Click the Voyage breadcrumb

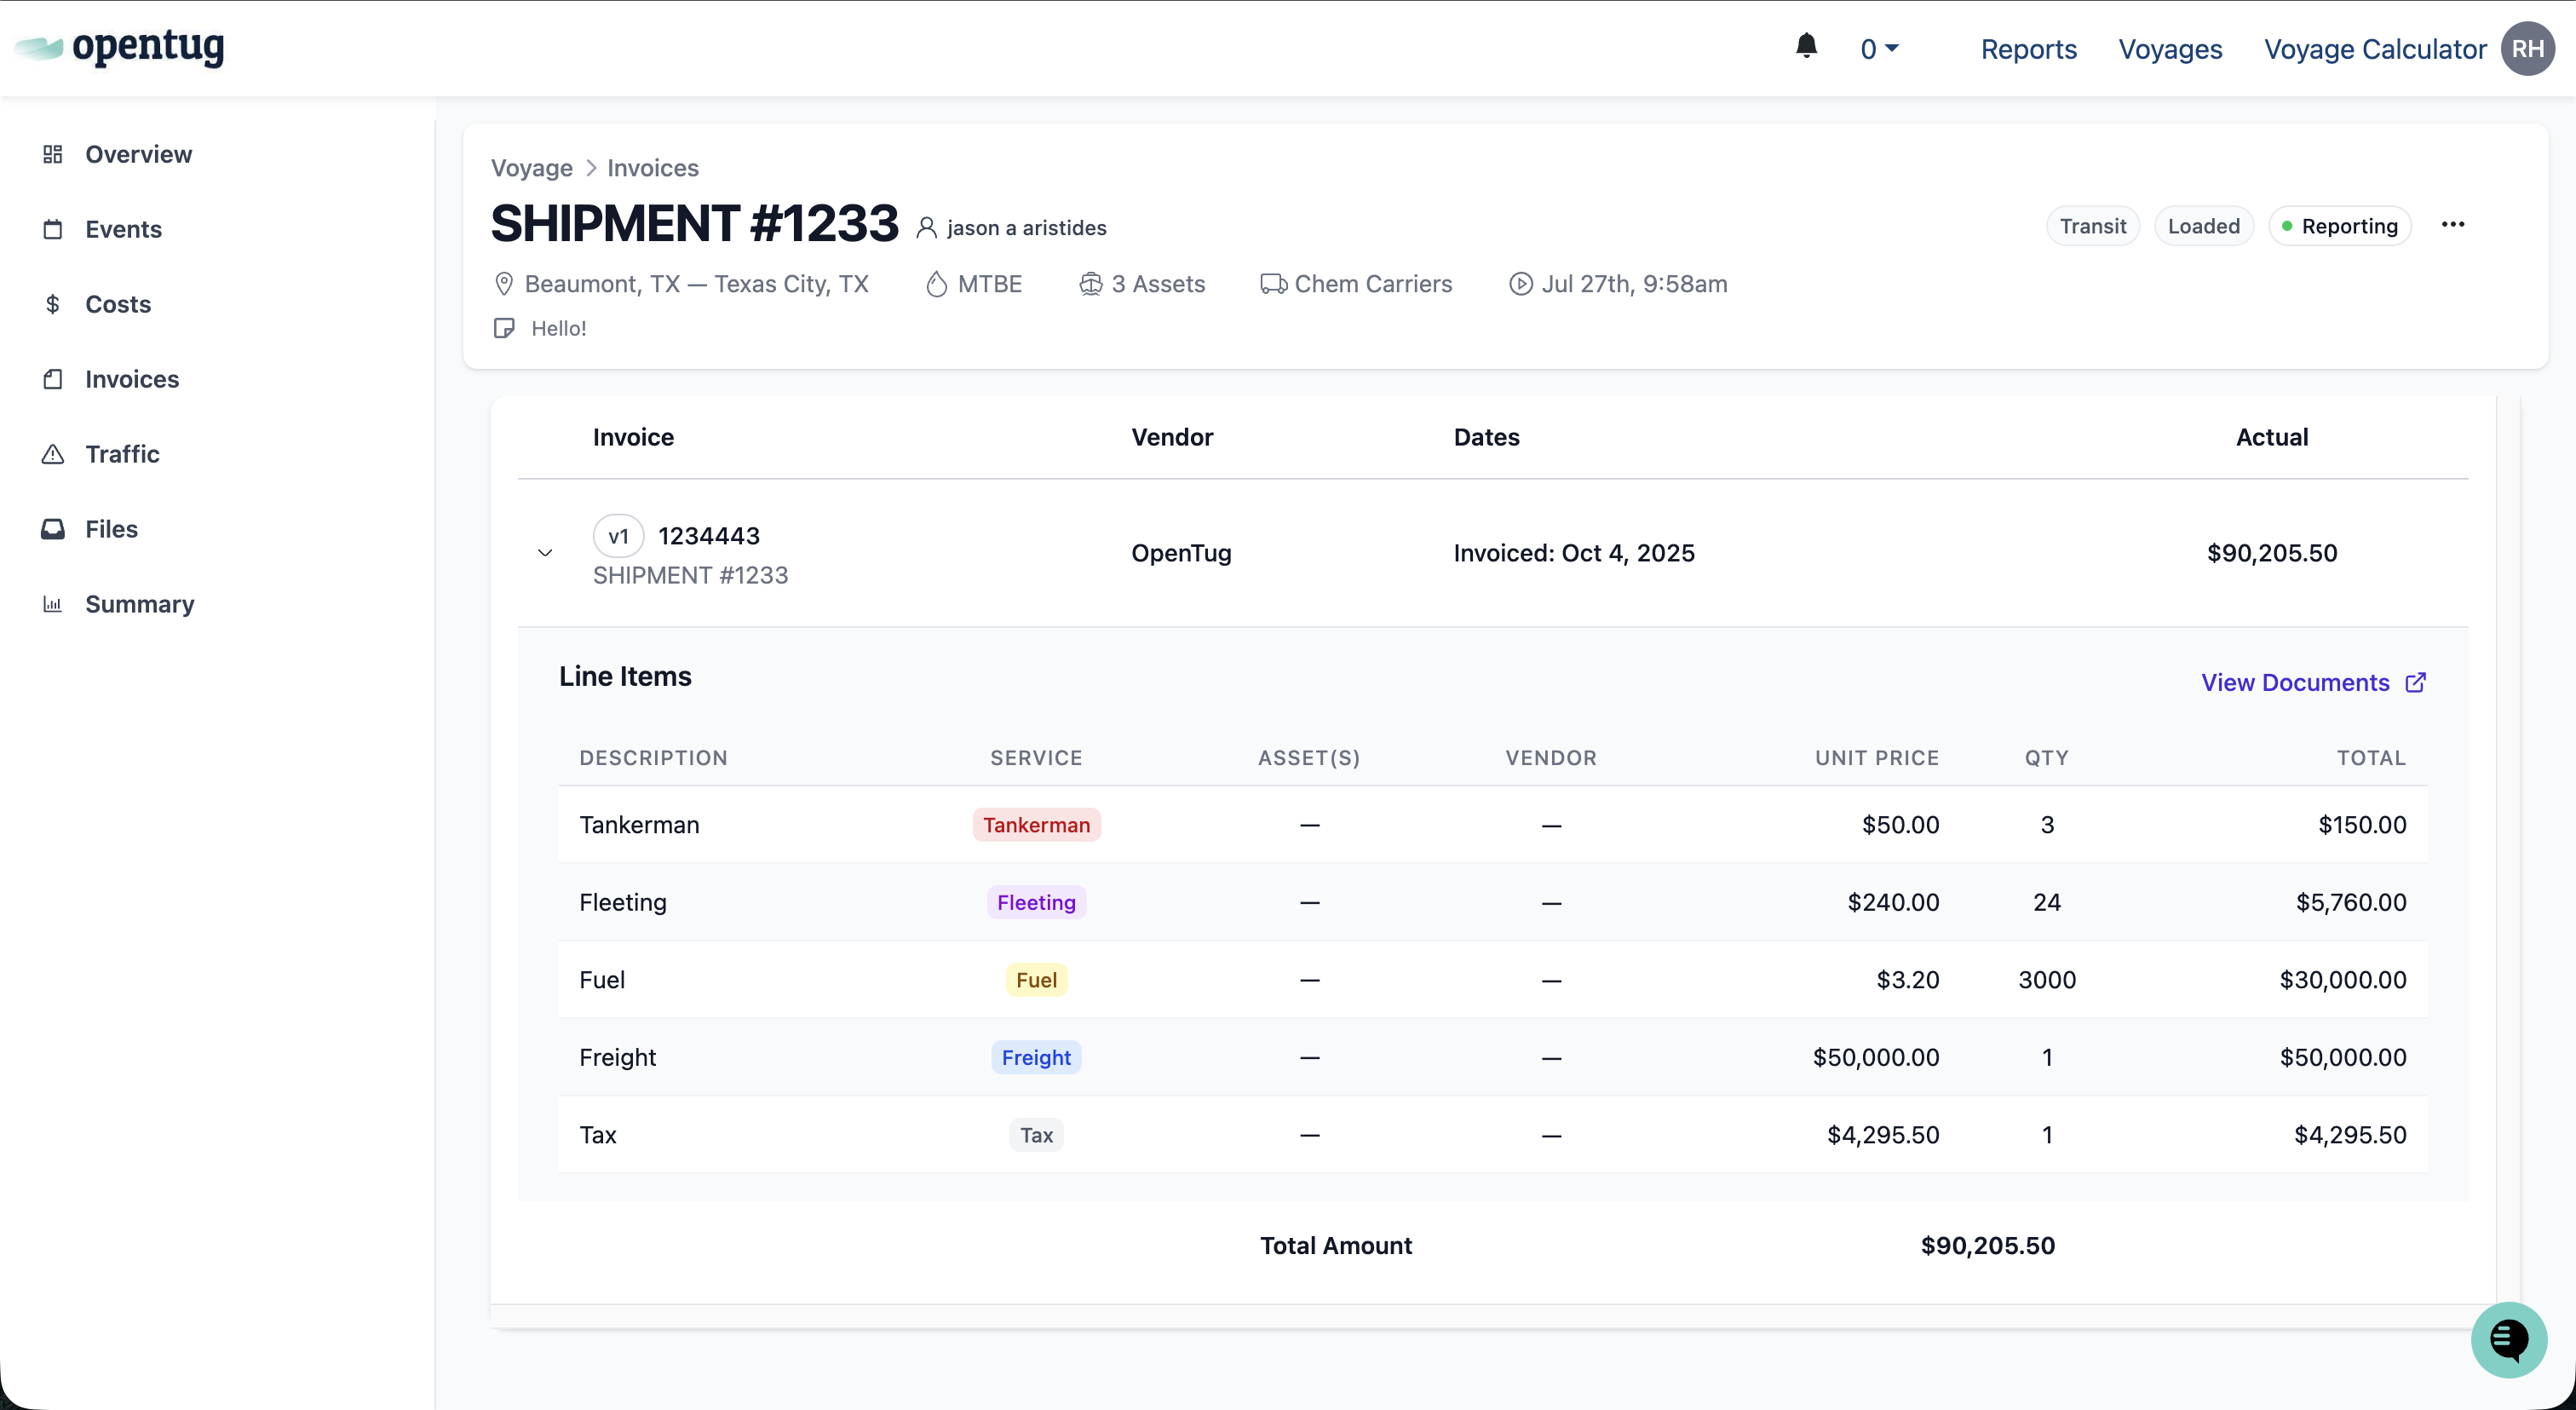[x=531, y=168]
